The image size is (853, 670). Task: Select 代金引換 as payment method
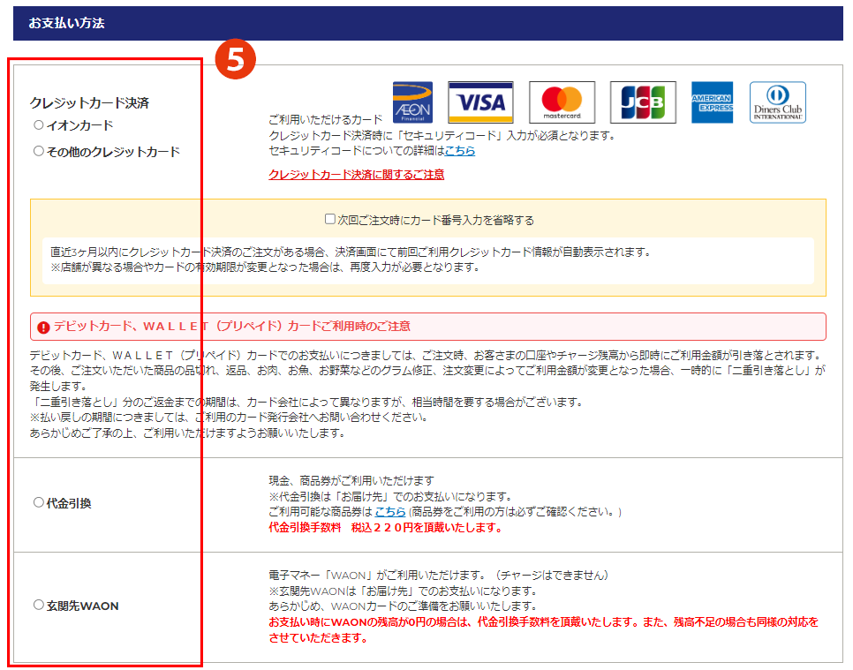point(39,503)
